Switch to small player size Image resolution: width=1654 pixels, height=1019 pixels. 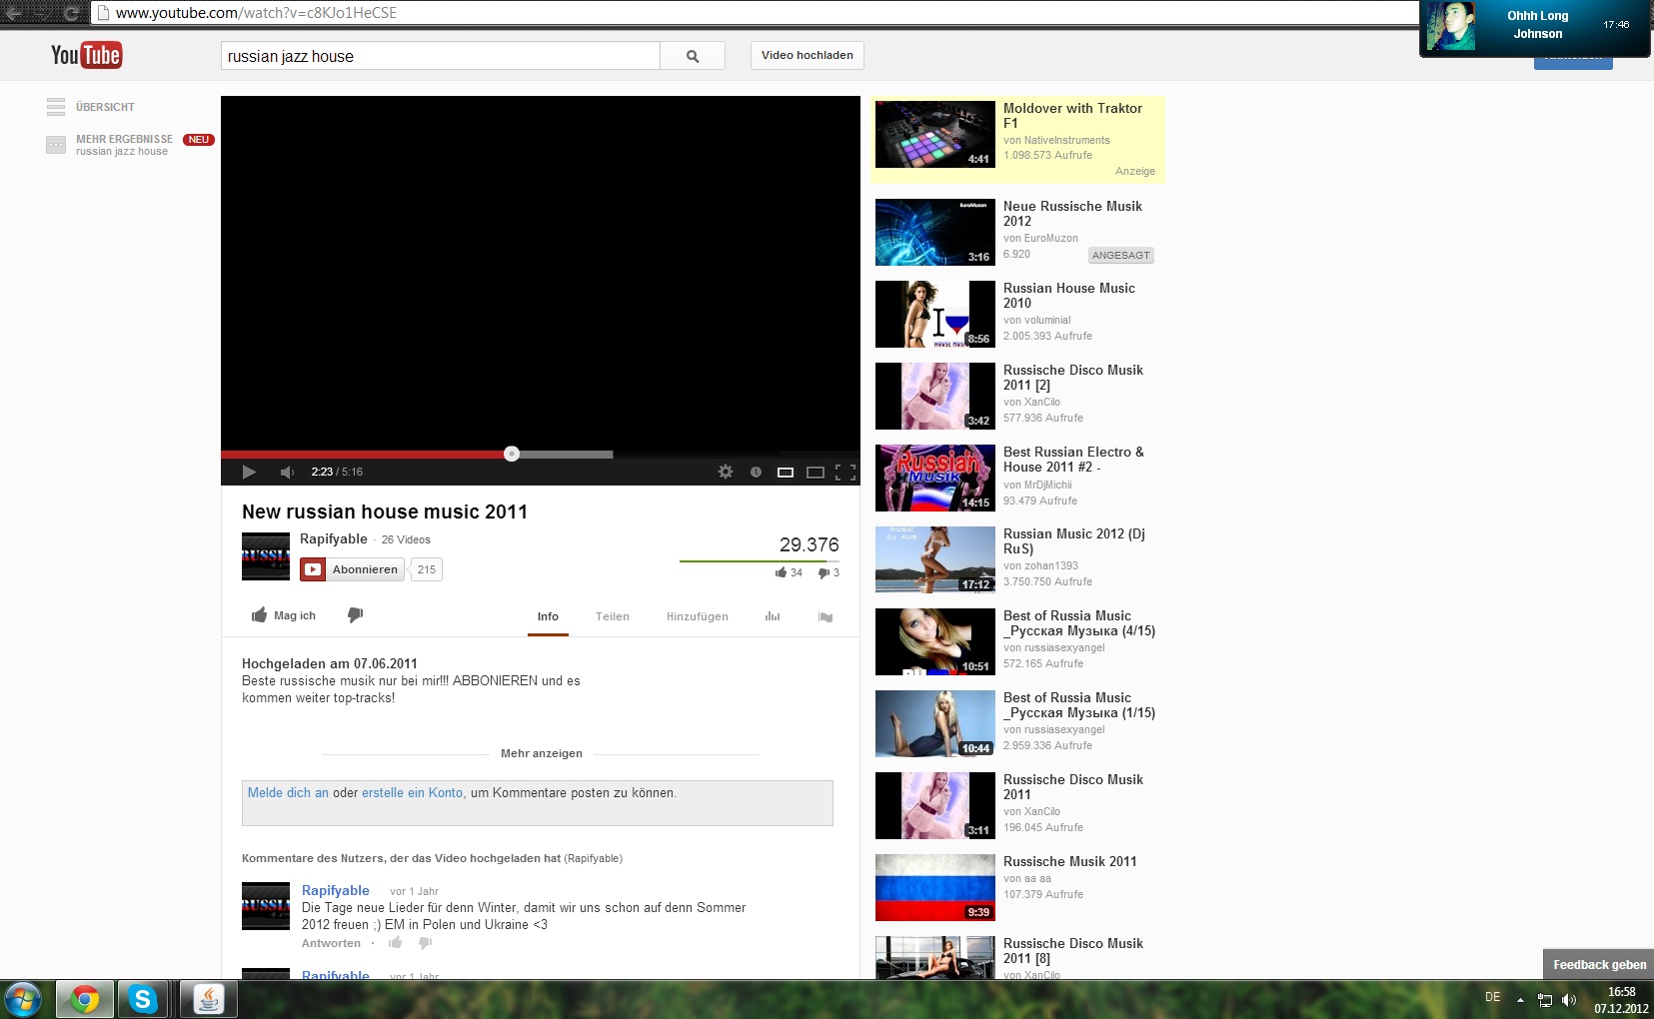tap(786, 472)
